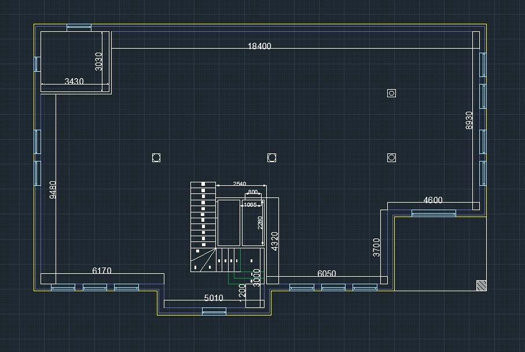Viewport: 525px width, 352px height.
Task: Pick the leftmost column symbol
Action: [156, 157]
